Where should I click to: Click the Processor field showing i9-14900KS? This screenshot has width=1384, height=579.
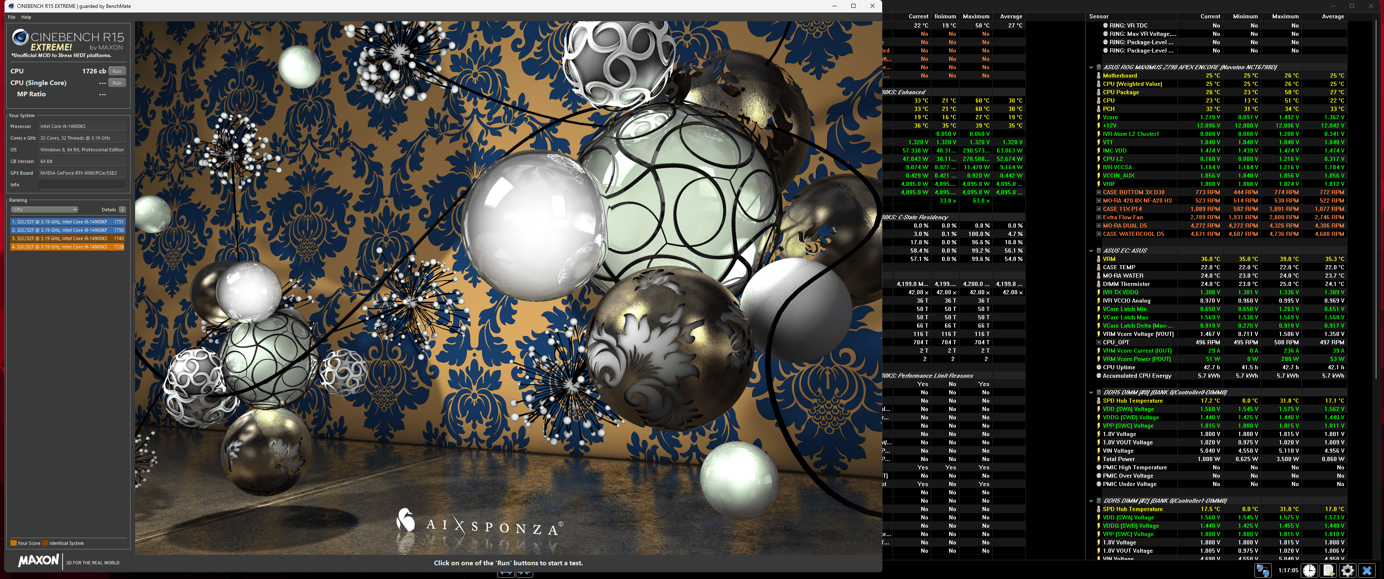pos(82,126)
